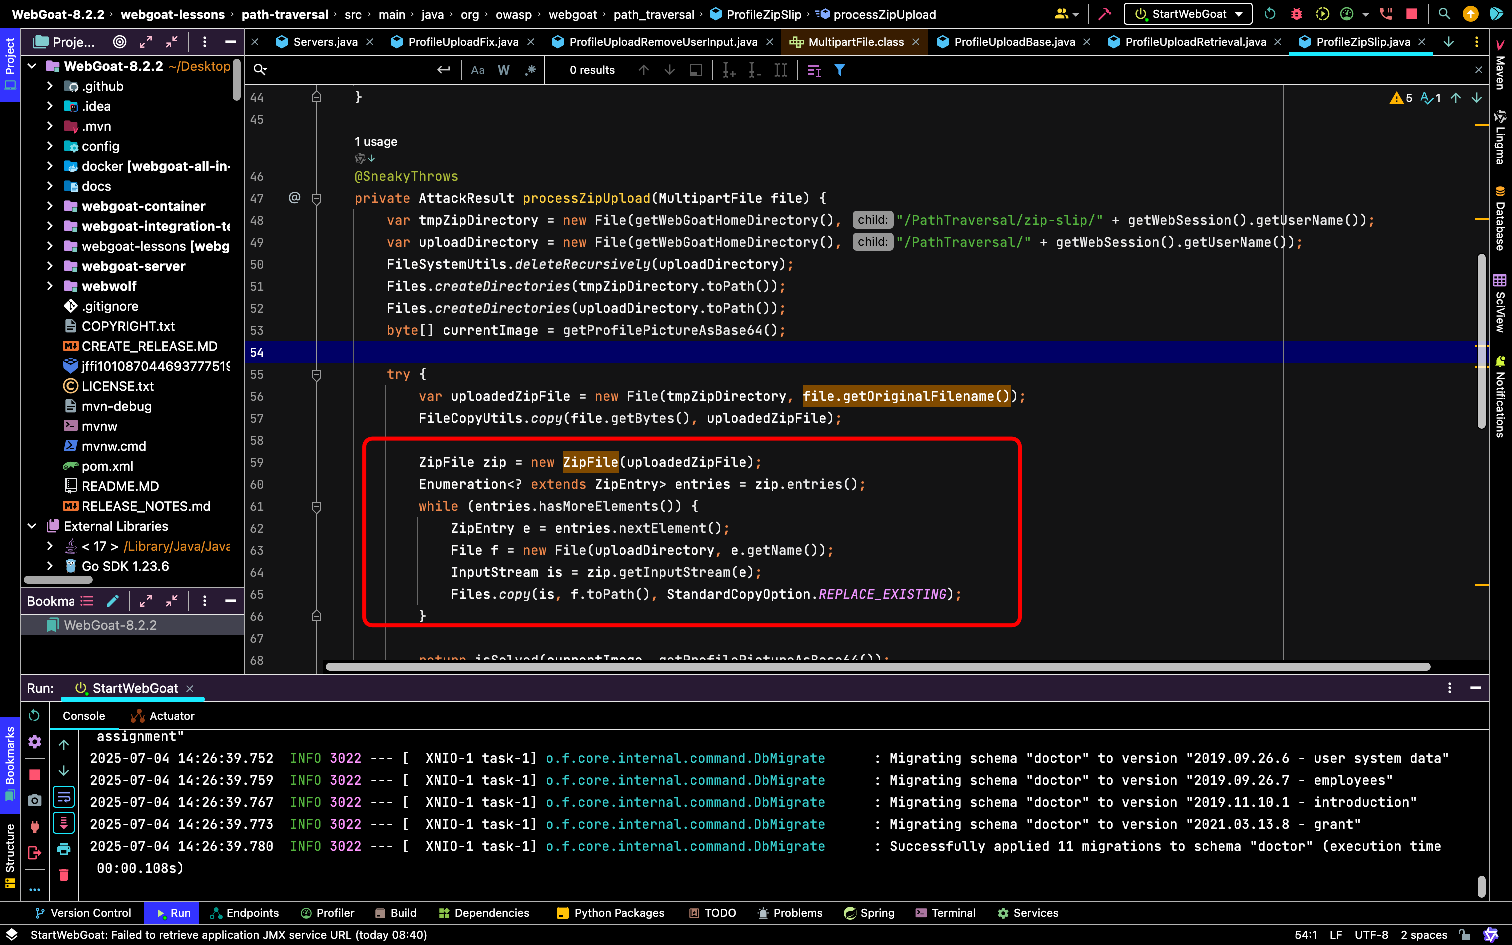Toggle Words option in search bar
Viewport: 1512px width, 945px height.
503,70
